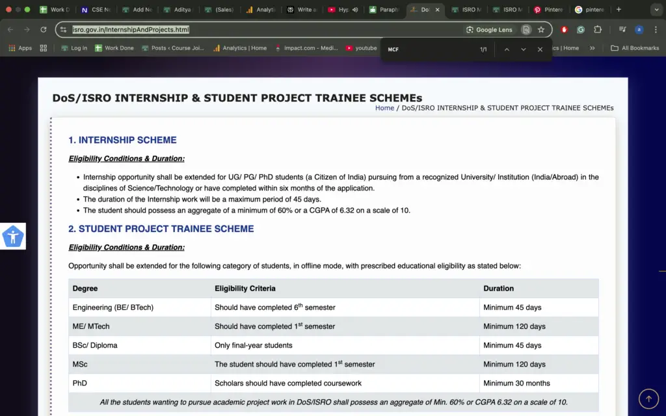The height and width of the screenshot is (416, 666).
Task: Switch to the Work D tab
Action: [x=55, y=9]
